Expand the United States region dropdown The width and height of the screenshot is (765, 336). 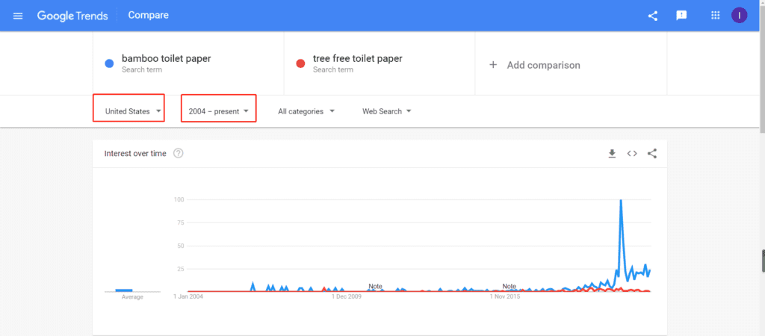click(x=133, y=111)
